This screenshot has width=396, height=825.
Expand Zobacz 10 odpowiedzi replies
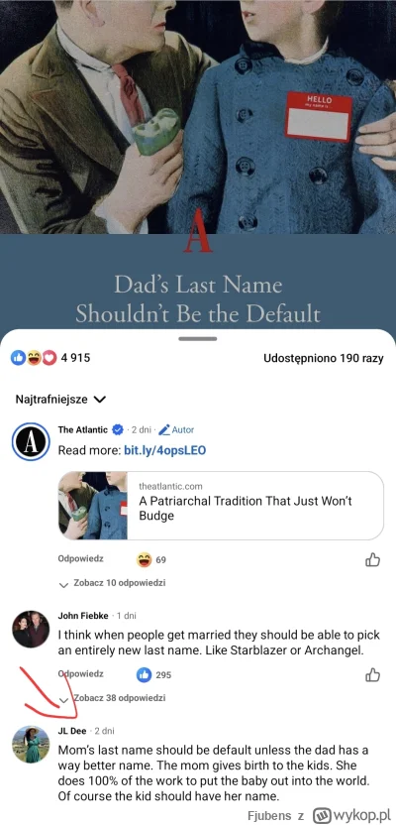[114, 583]
